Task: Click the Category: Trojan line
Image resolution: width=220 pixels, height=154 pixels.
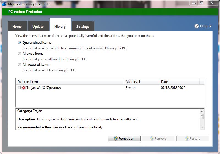Action: (30, 111)
